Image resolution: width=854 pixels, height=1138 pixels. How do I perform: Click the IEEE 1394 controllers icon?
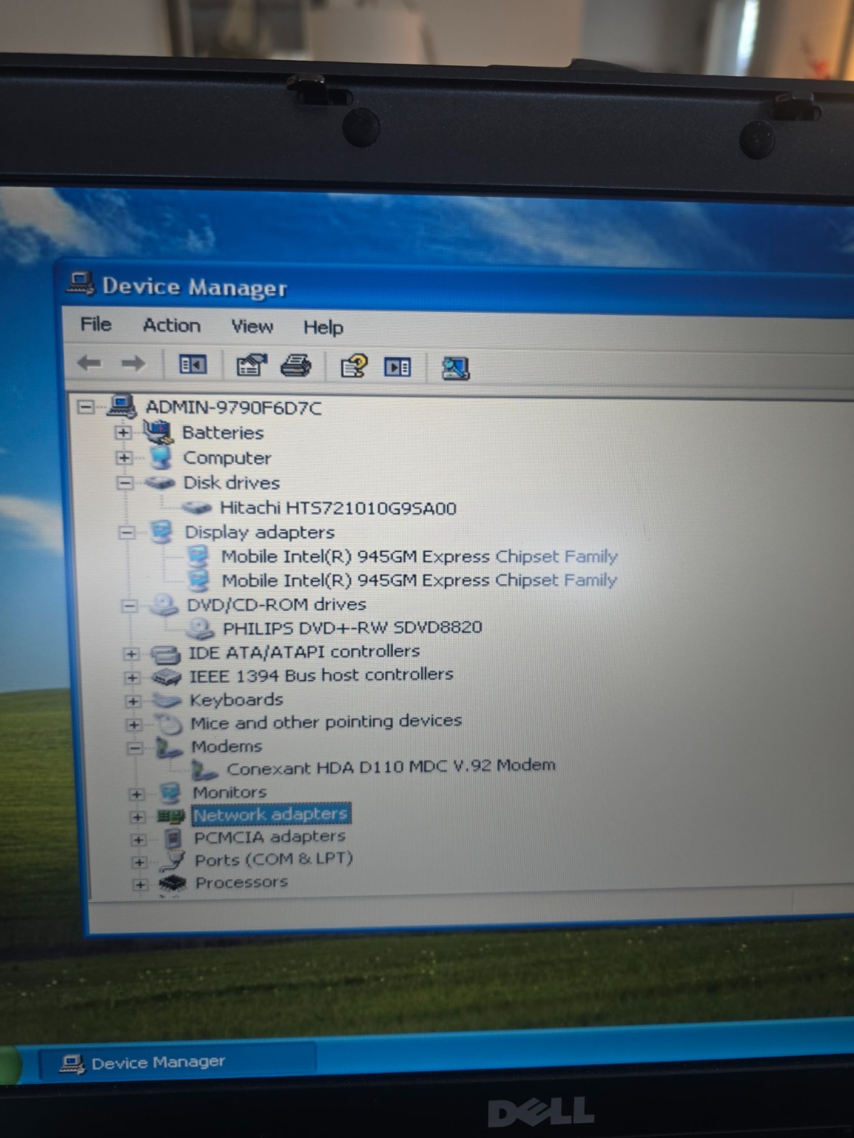pos(167,676)
